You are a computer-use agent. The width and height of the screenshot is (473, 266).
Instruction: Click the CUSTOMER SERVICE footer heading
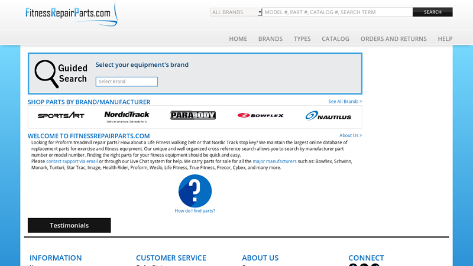click(x=171, y=258)
